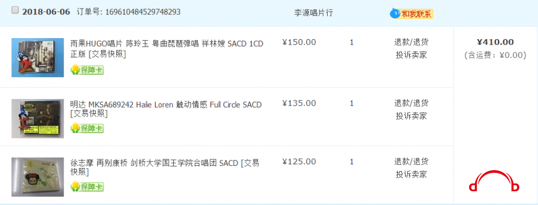Click 退款/退货 for the ¥150.00 item
Viewport: 538px width, 205px height.
(x=411, y=42)
